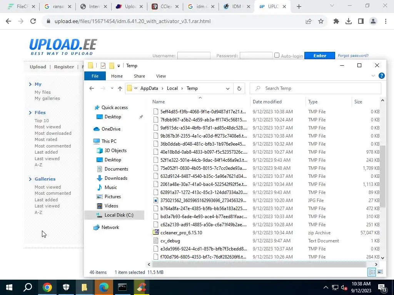The width and height of the screenshot is (394, 295).
Task: Open the Home ribbon tab
Action: click(x=117, y=76)
